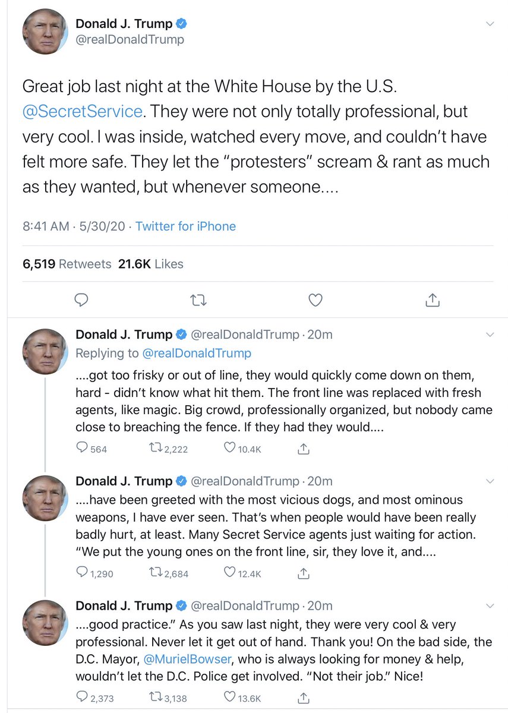Tap the reply icon under the main tweet
The height and width of the screenshot is (713, 508).
(82, 300)
